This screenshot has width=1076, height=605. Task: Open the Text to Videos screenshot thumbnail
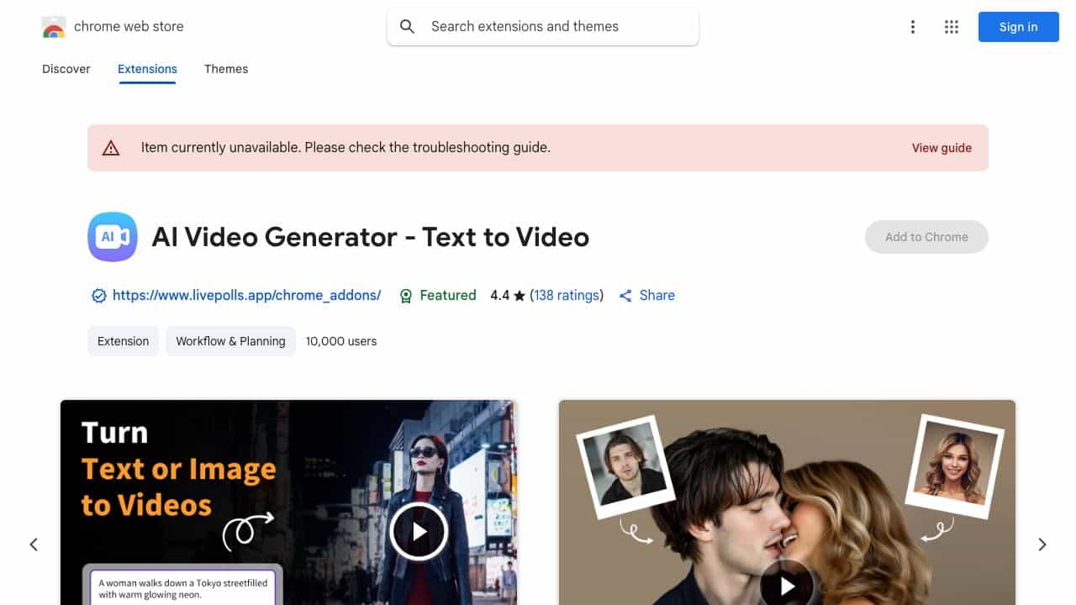[x=288, y=502]
